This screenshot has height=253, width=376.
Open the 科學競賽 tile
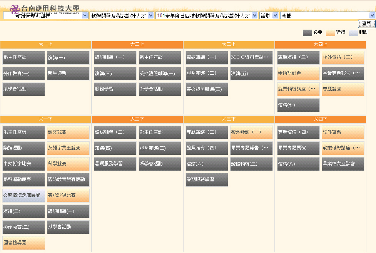click(x=68, y=164)
